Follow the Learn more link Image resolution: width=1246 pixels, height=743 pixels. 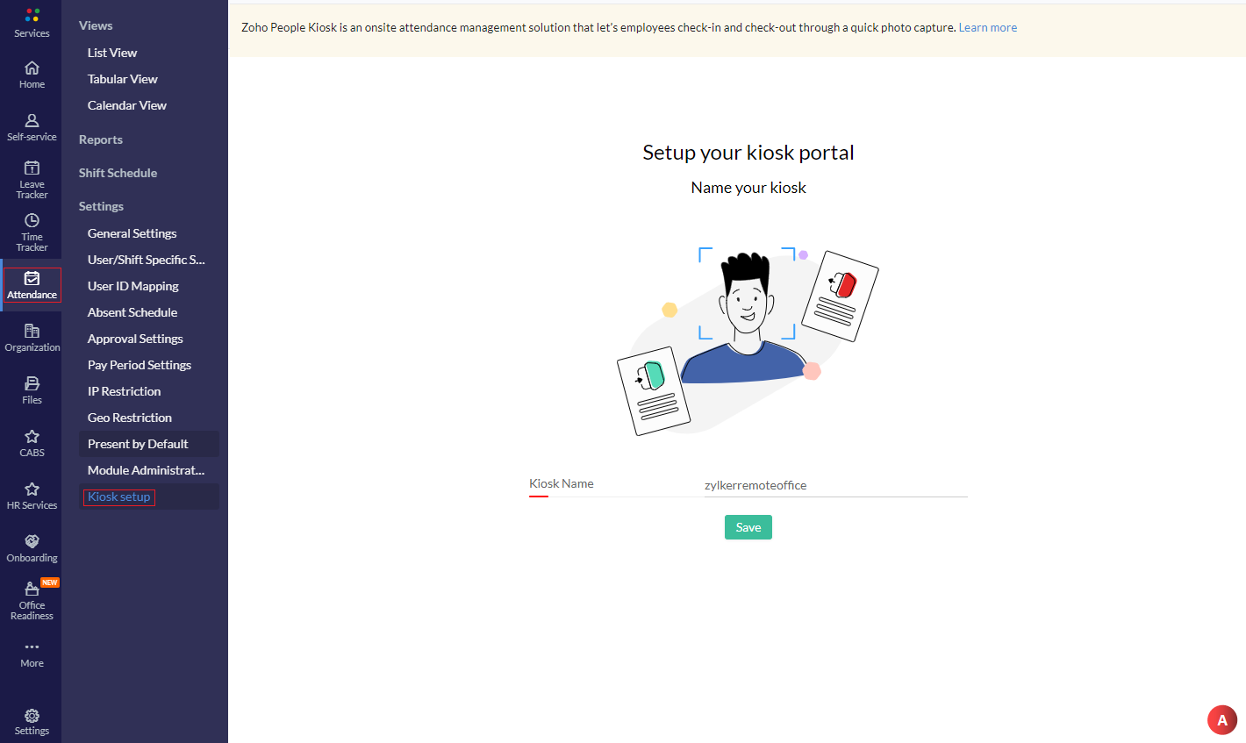988,27
